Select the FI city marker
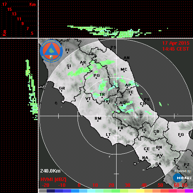193x193 pixels. pos(67,52)
